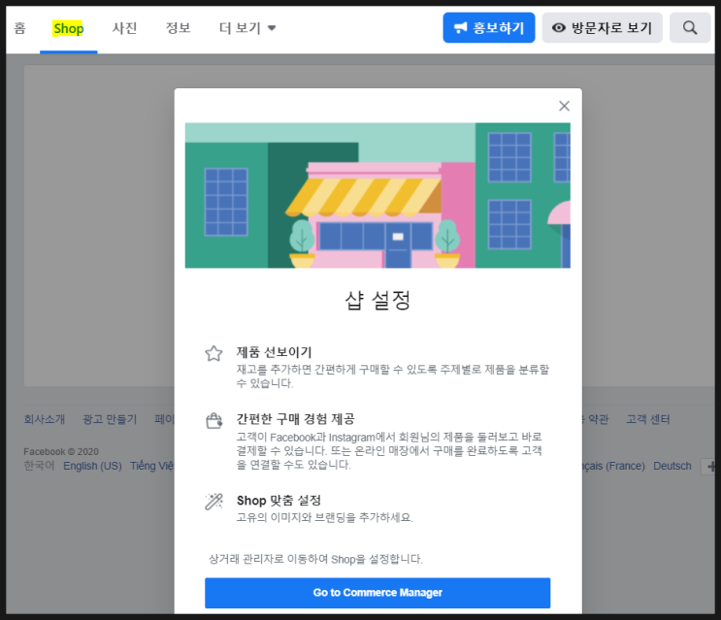Click the 샵 설정 heading
The image size is (721, 620).
pos(377,300)
